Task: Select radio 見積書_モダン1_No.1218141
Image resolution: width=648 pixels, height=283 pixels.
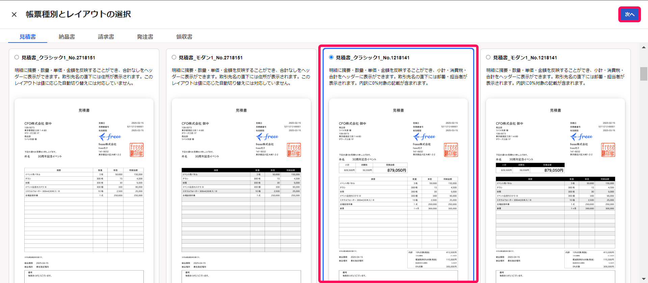Action: pyautogui.click(x=488, y=57)
